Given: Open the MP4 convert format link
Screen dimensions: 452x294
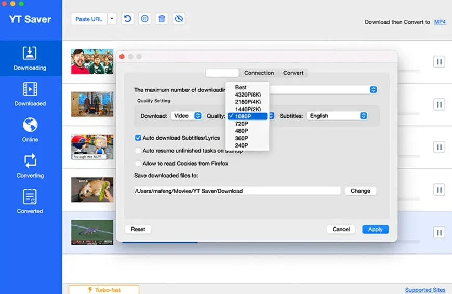Looking at the screenshot, I should tap(440, 22).
